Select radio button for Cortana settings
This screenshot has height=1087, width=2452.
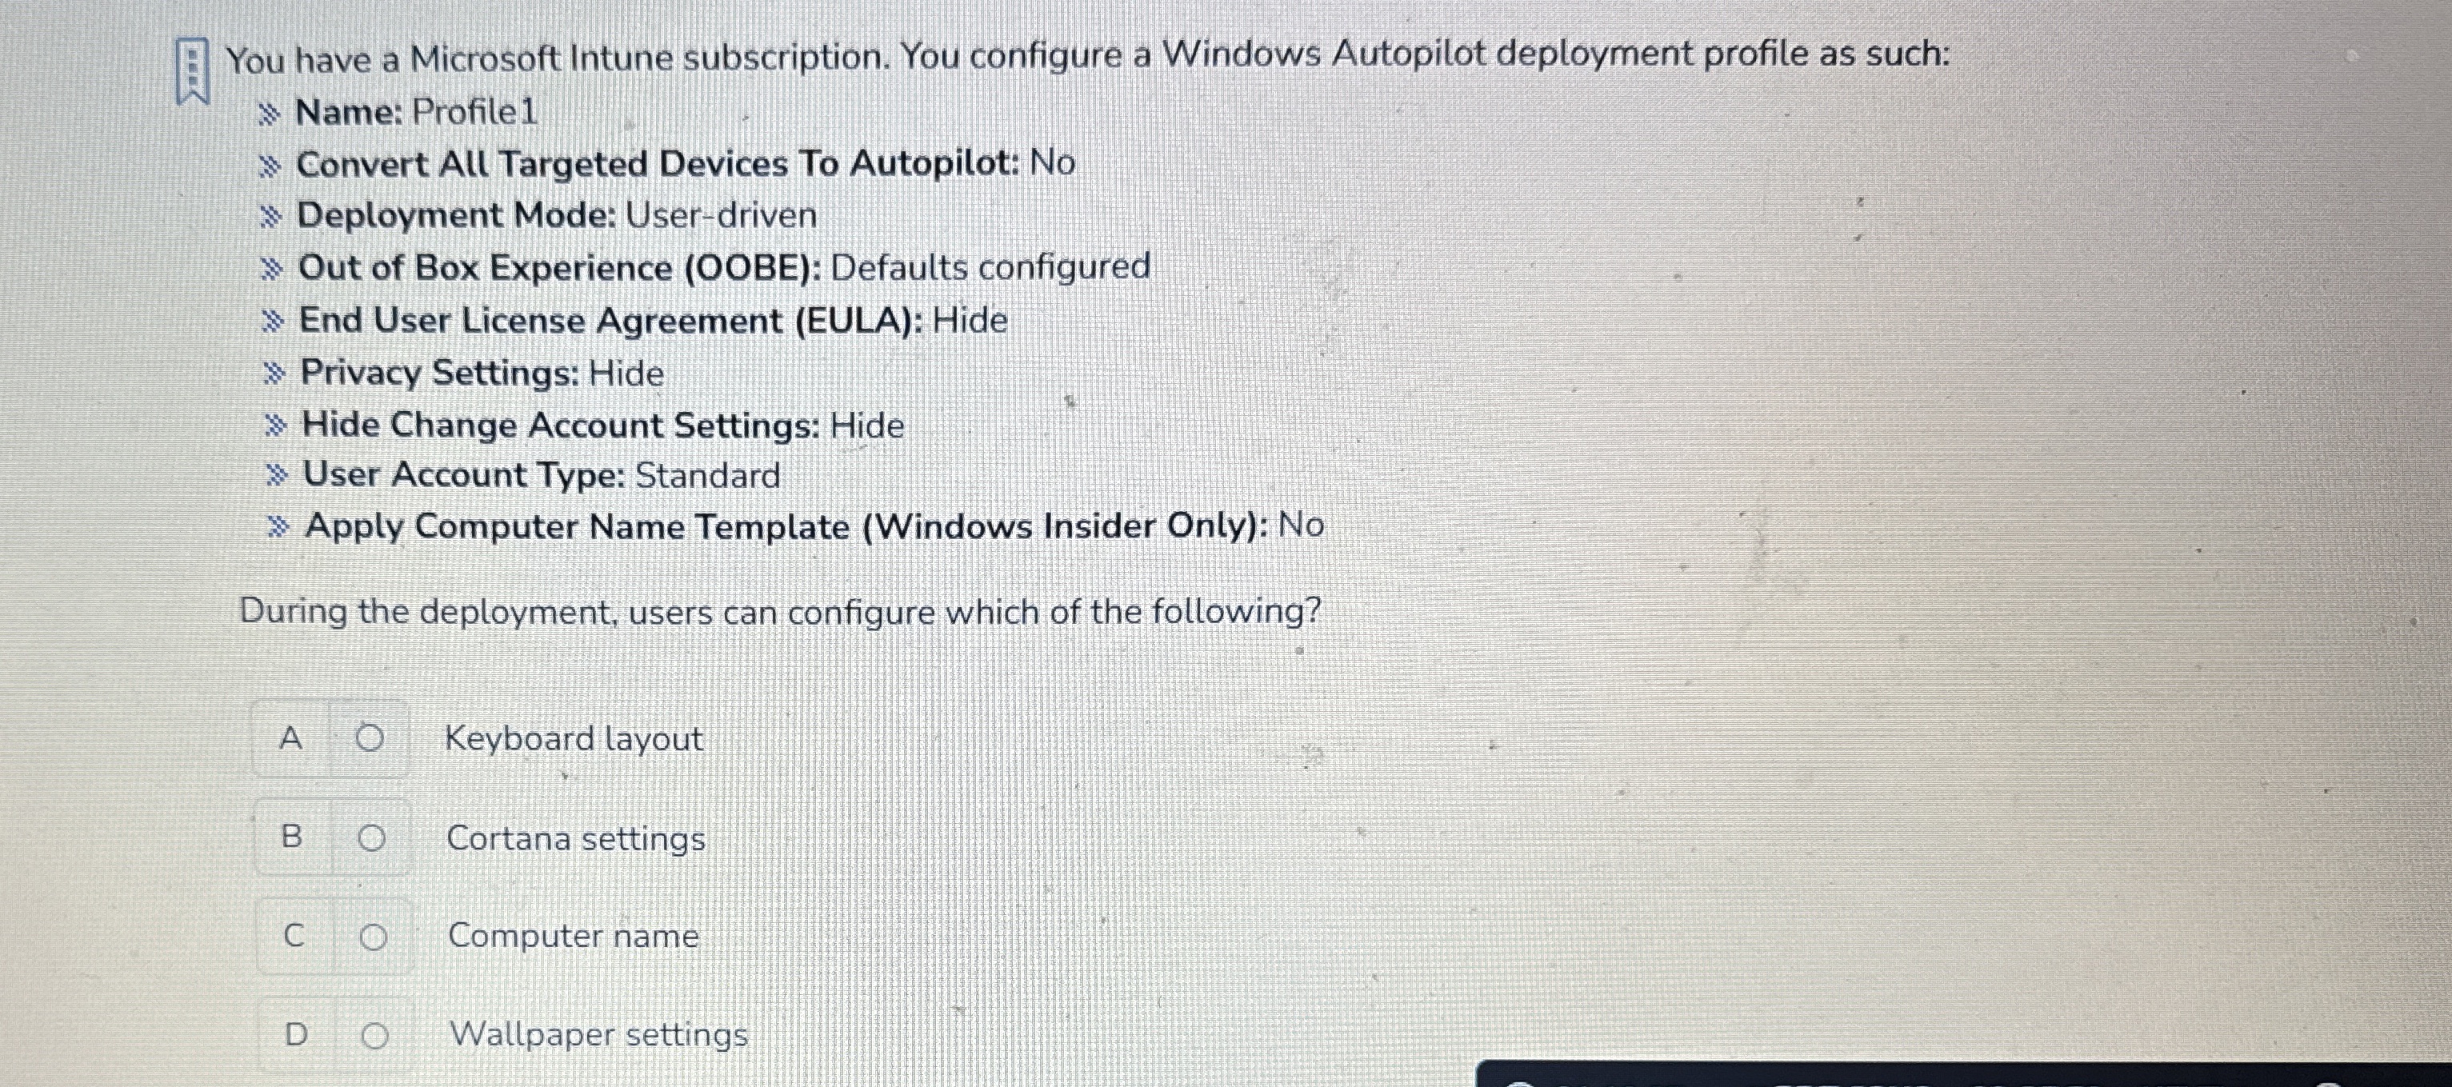point(373,837)
